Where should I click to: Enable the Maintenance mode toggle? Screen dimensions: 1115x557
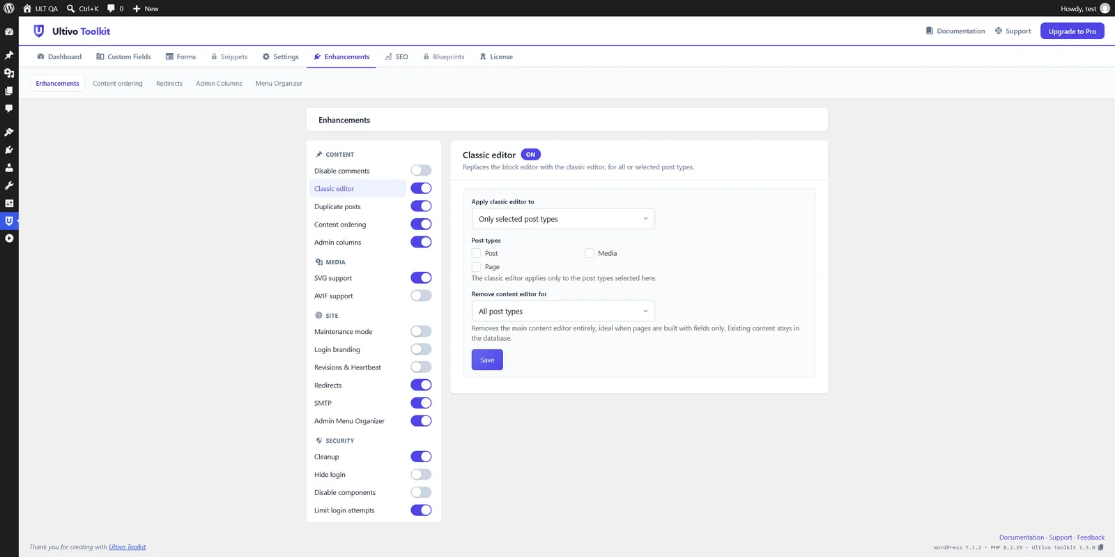click(x=421, y=332)
